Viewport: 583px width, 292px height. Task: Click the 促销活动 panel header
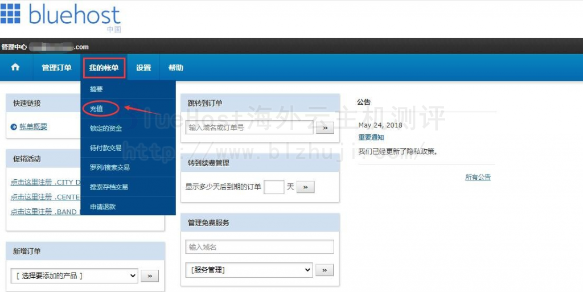pyautogui.click(x=43, y=159)
